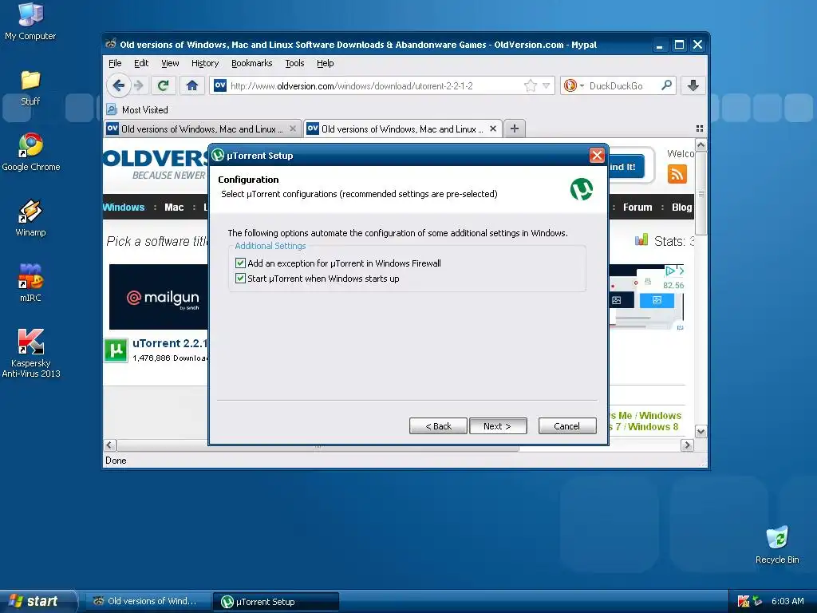Screen dimensions: 817x613
Task: Toggle Windows Firewall exception checkbox
Action: tap(240, 263)
